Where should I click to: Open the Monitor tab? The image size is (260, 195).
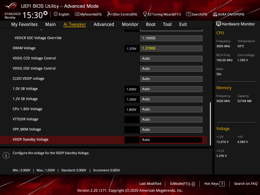click(x=130, y=24)
